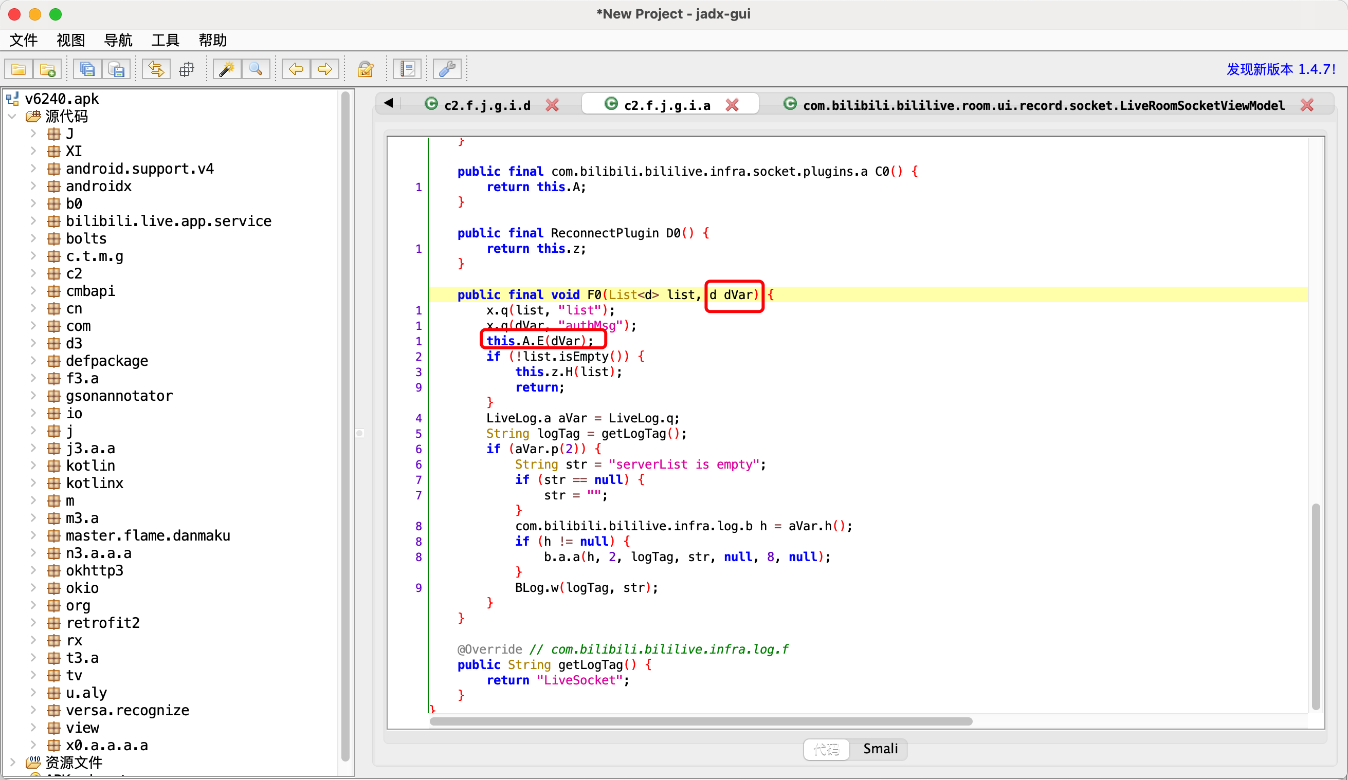The width and height of the screenshot is (1348, 780).
Task: Close the c2.f.j.g.i.a tab
Action: tap(732, 105)
